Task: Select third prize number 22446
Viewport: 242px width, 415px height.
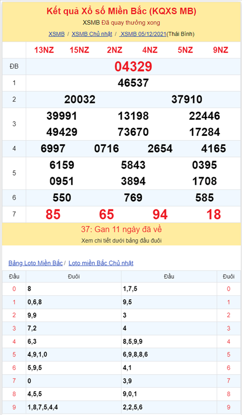Action: 205,116
